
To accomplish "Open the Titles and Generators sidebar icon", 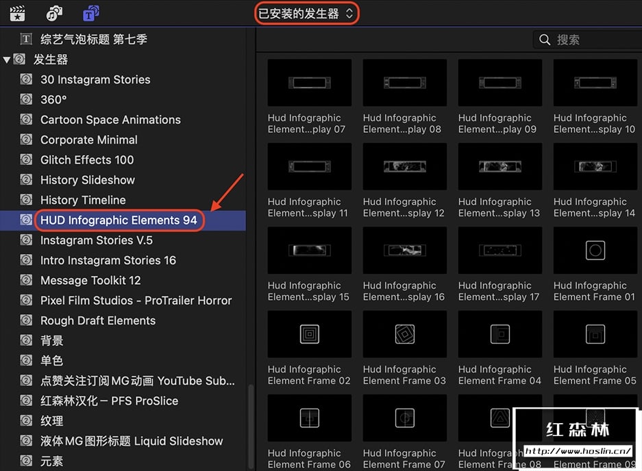I will [91, 14].
